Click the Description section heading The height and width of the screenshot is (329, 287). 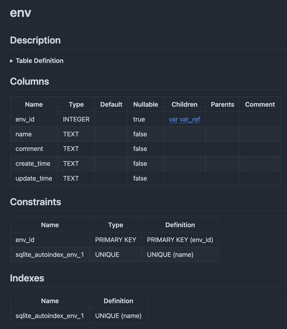pos(35,40)
